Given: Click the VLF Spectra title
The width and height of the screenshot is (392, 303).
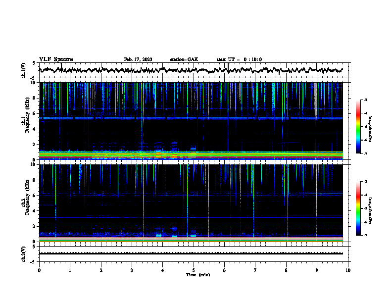Looking at the screenshot, I should click(x=56, y=59).
